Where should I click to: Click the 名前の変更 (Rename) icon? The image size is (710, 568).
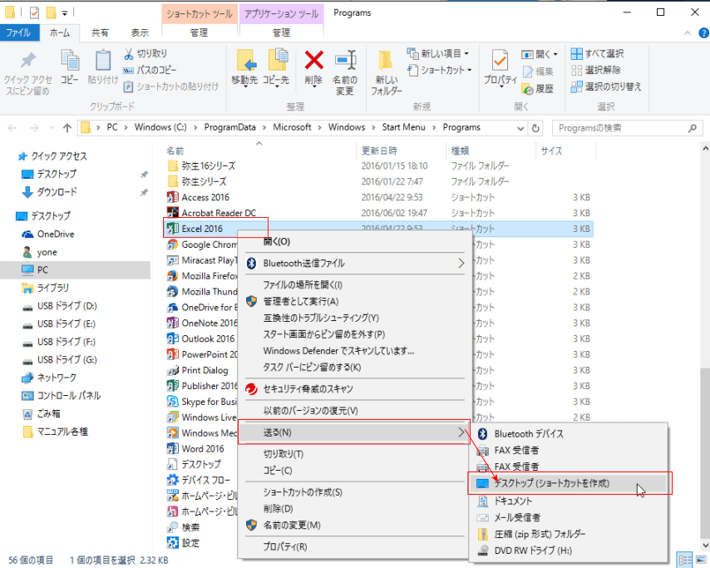tap(346, 61)
